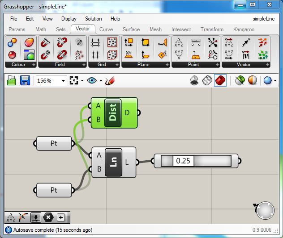Screen dimensions: 283x238
Task: Expand the Colour panel
Action: click(34, 64)
